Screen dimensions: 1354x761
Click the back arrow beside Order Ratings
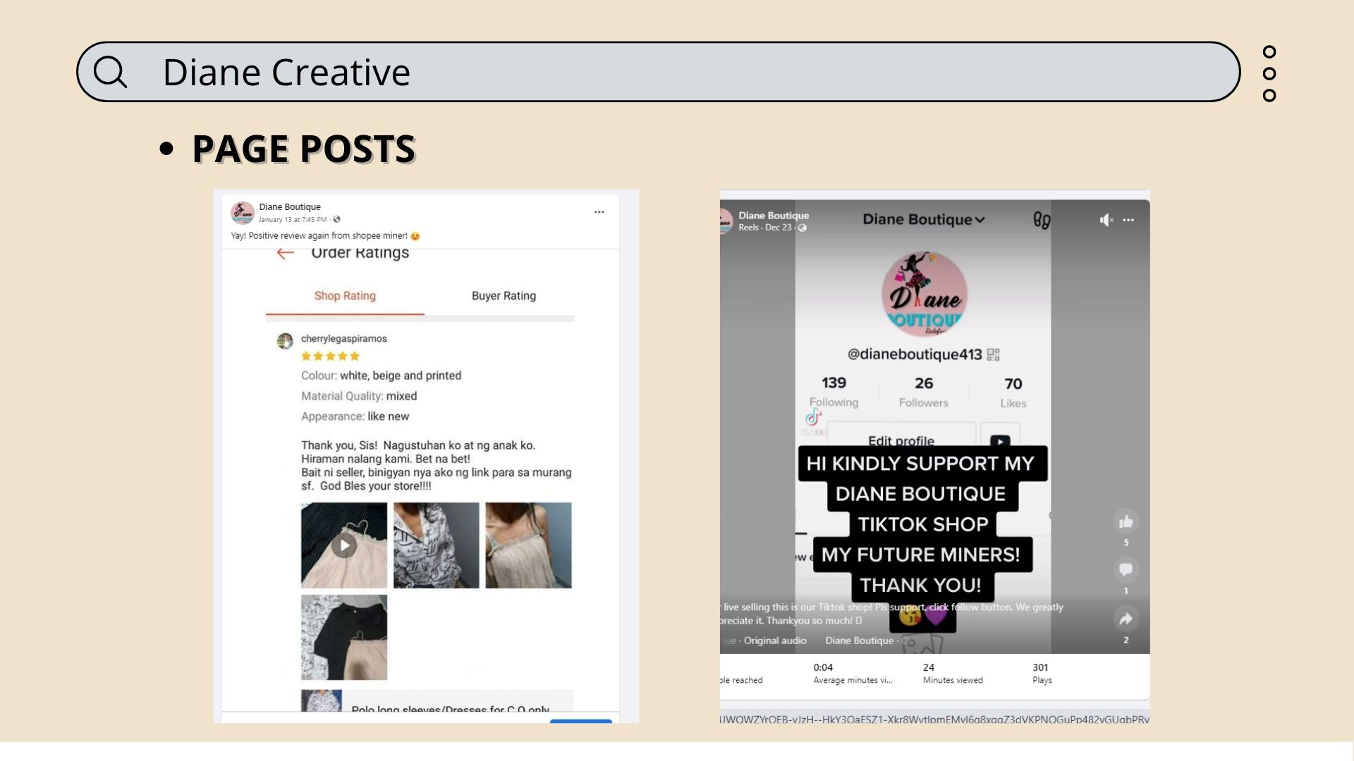[285, 254]
